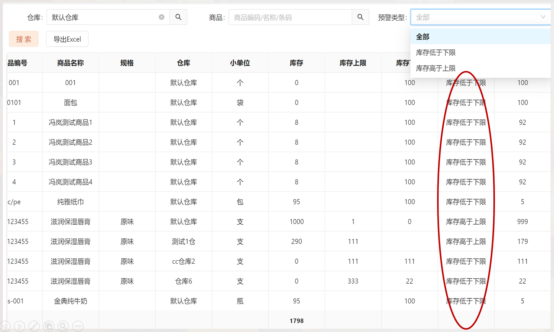Screen dimensions: 554x332
Task: Open the see all slides icon
Action: (x=49, y=326)
